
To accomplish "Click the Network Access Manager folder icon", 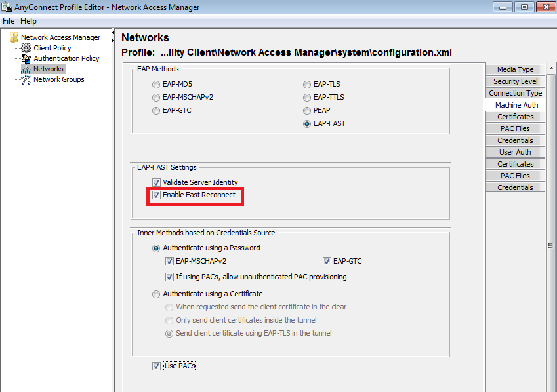I will coord(14,37).
